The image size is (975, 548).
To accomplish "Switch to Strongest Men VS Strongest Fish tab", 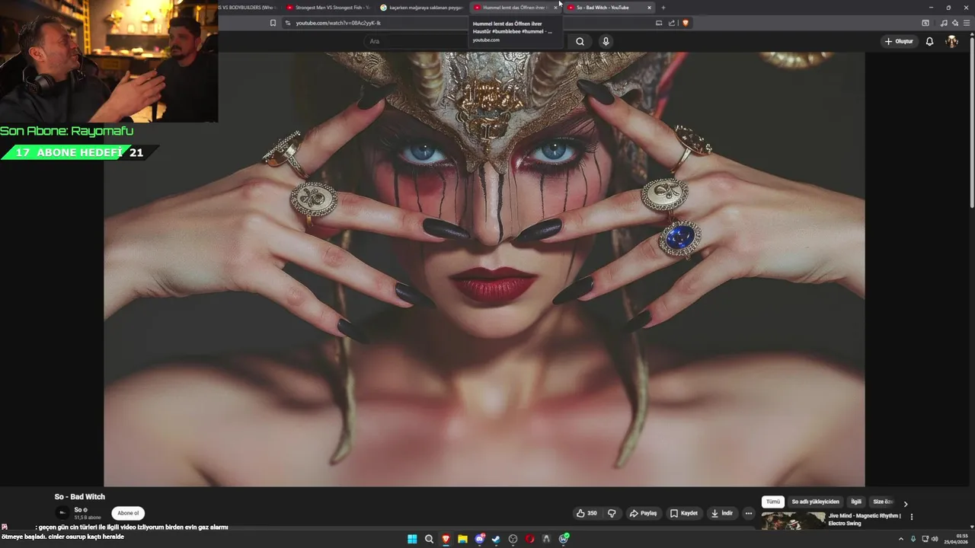I will 328,8.
